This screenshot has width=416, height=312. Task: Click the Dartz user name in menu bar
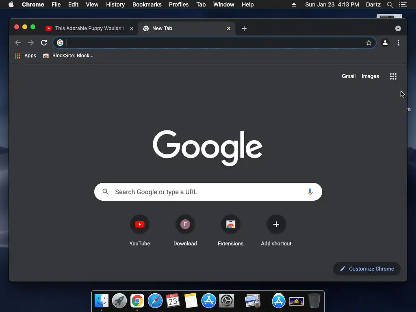pos(373,4)
